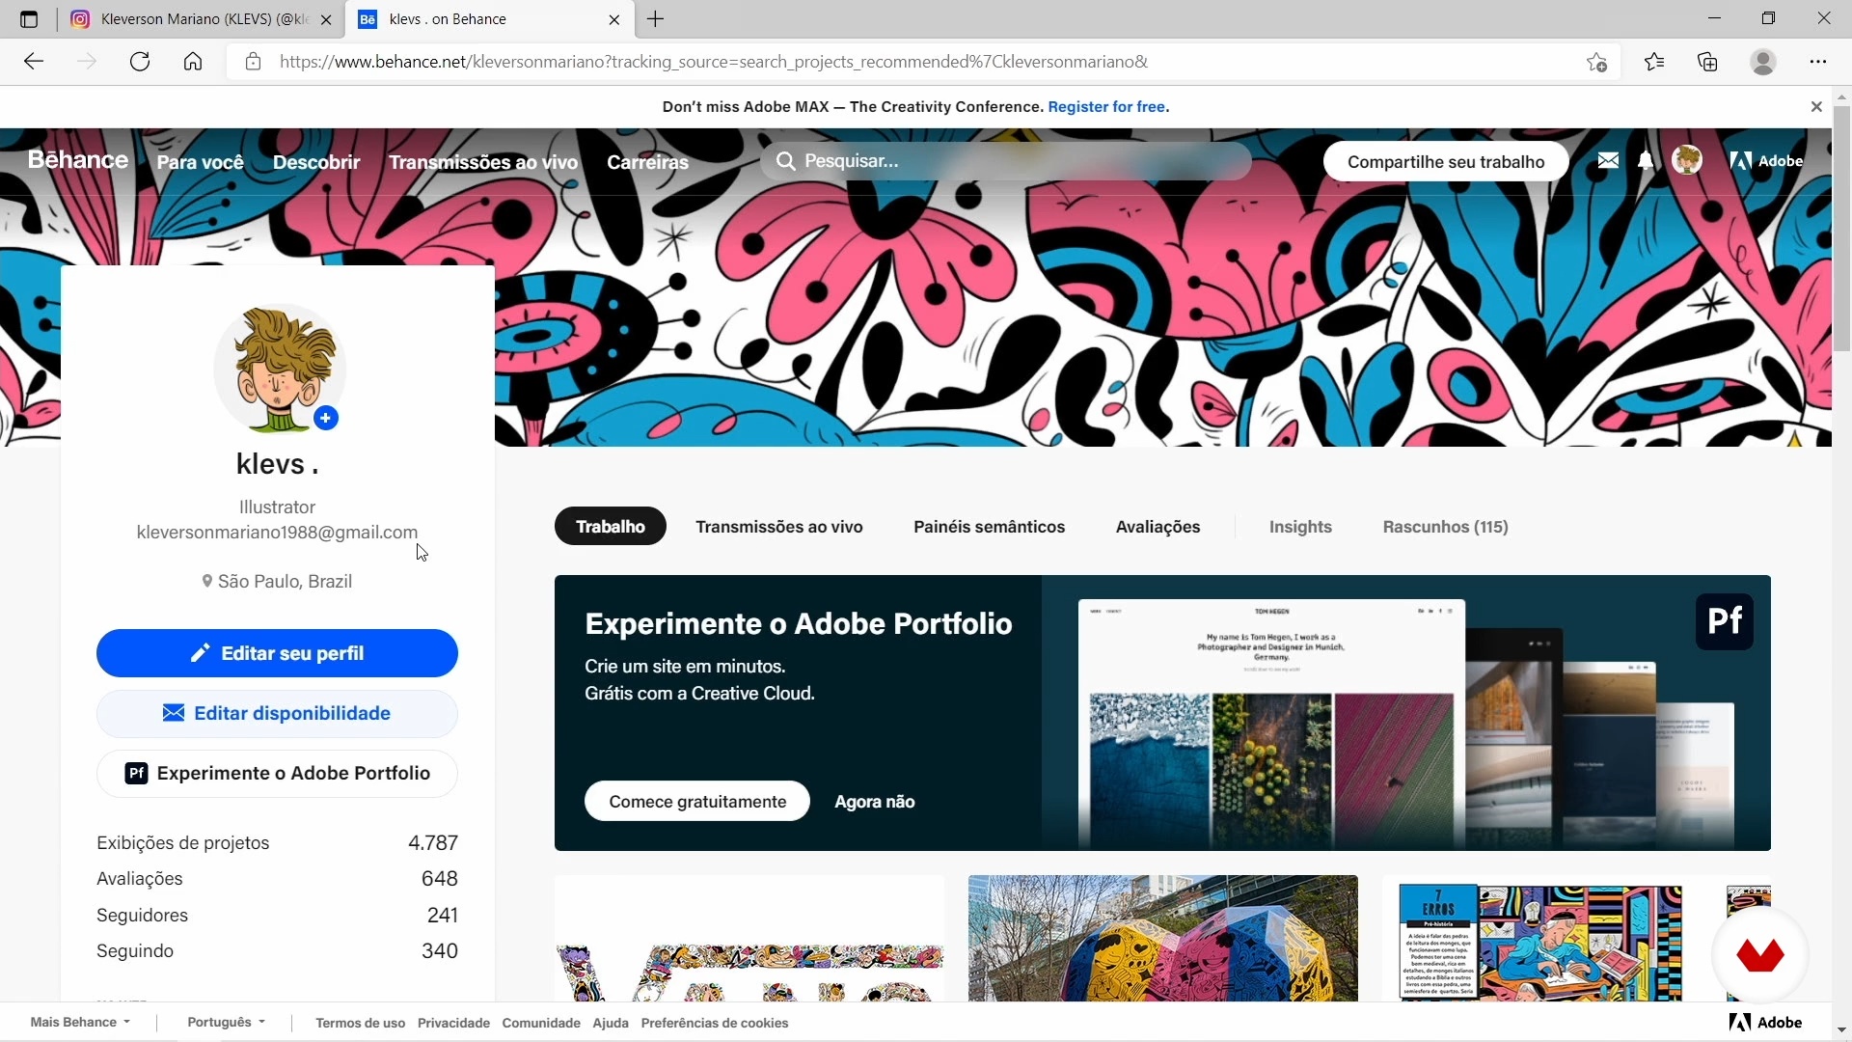Click the Adobe logo in footer
The width and height of the screenshot is (1852, 1042).
1766,1023
